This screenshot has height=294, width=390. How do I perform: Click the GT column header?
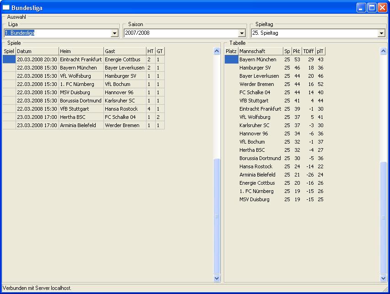(x=160, y=51)
